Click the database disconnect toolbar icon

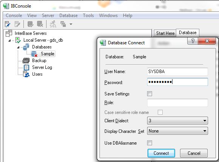click(x=40, y=24)
